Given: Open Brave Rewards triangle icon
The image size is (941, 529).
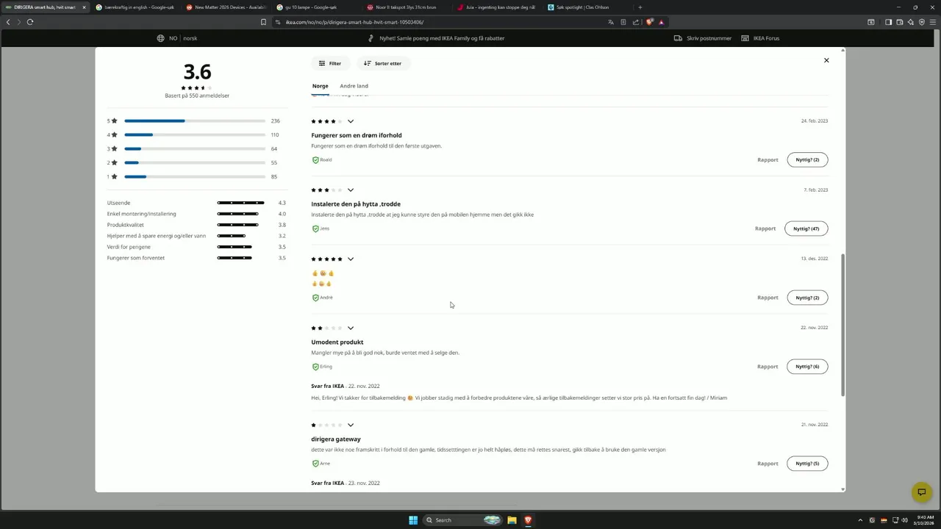Looking at the screenshot, I should pos(661,22).
